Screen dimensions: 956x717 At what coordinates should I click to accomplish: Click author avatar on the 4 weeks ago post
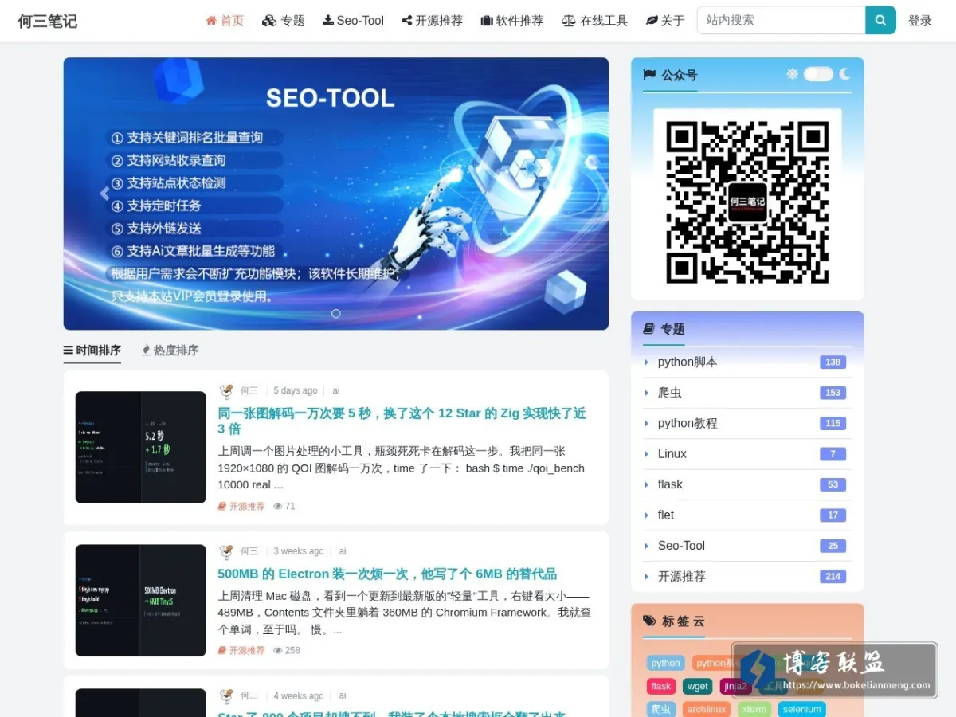(227, 695)
